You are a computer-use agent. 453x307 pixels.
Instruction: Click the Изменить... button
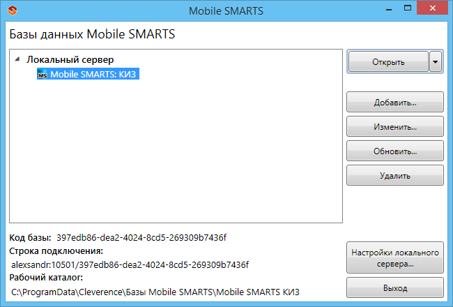click(x=395, y=126)
